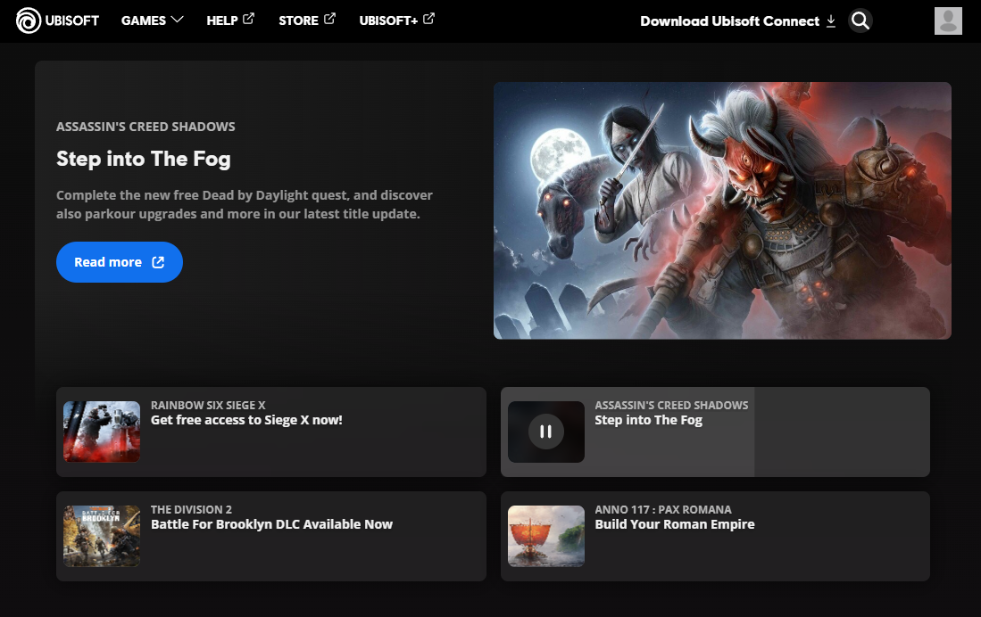Select the Step into The Fog card
The height and width of the screenshot is (617, 981).
(715, 432)
